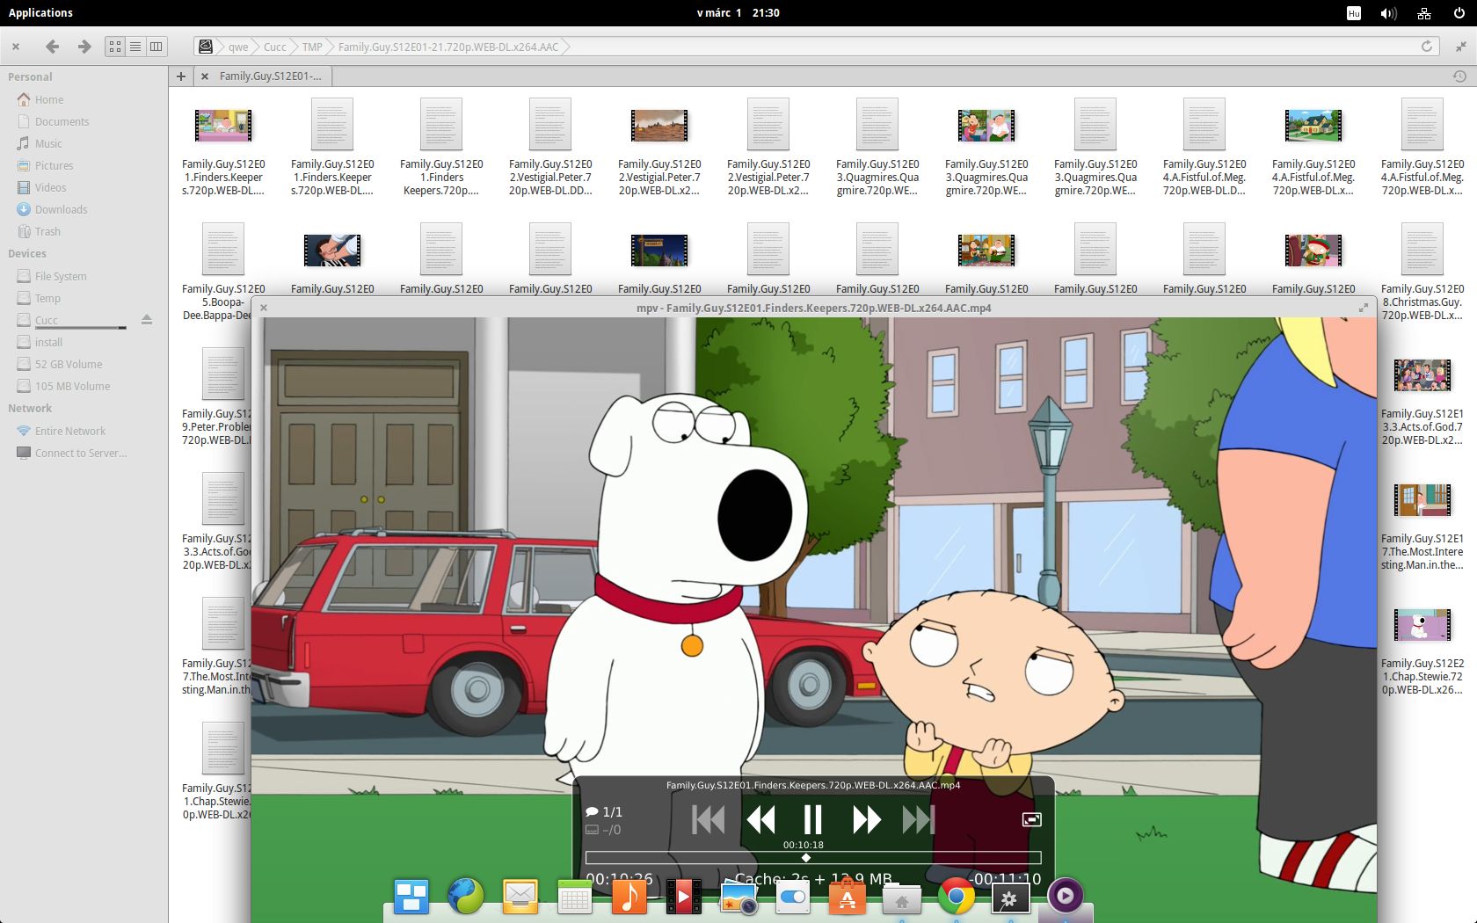The image size is (1477, 923).
Task: Reload the folder with the refresh icon
Action: [1427, 47]
